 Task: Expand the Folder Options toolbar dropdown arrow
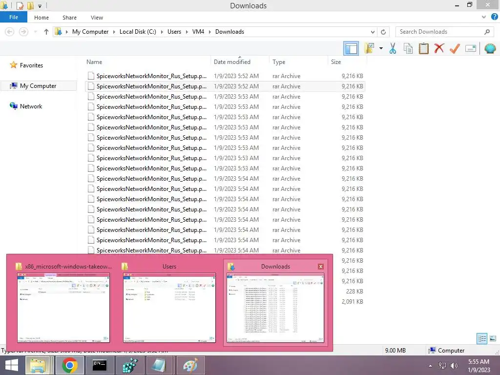click(x=381, y=48)
